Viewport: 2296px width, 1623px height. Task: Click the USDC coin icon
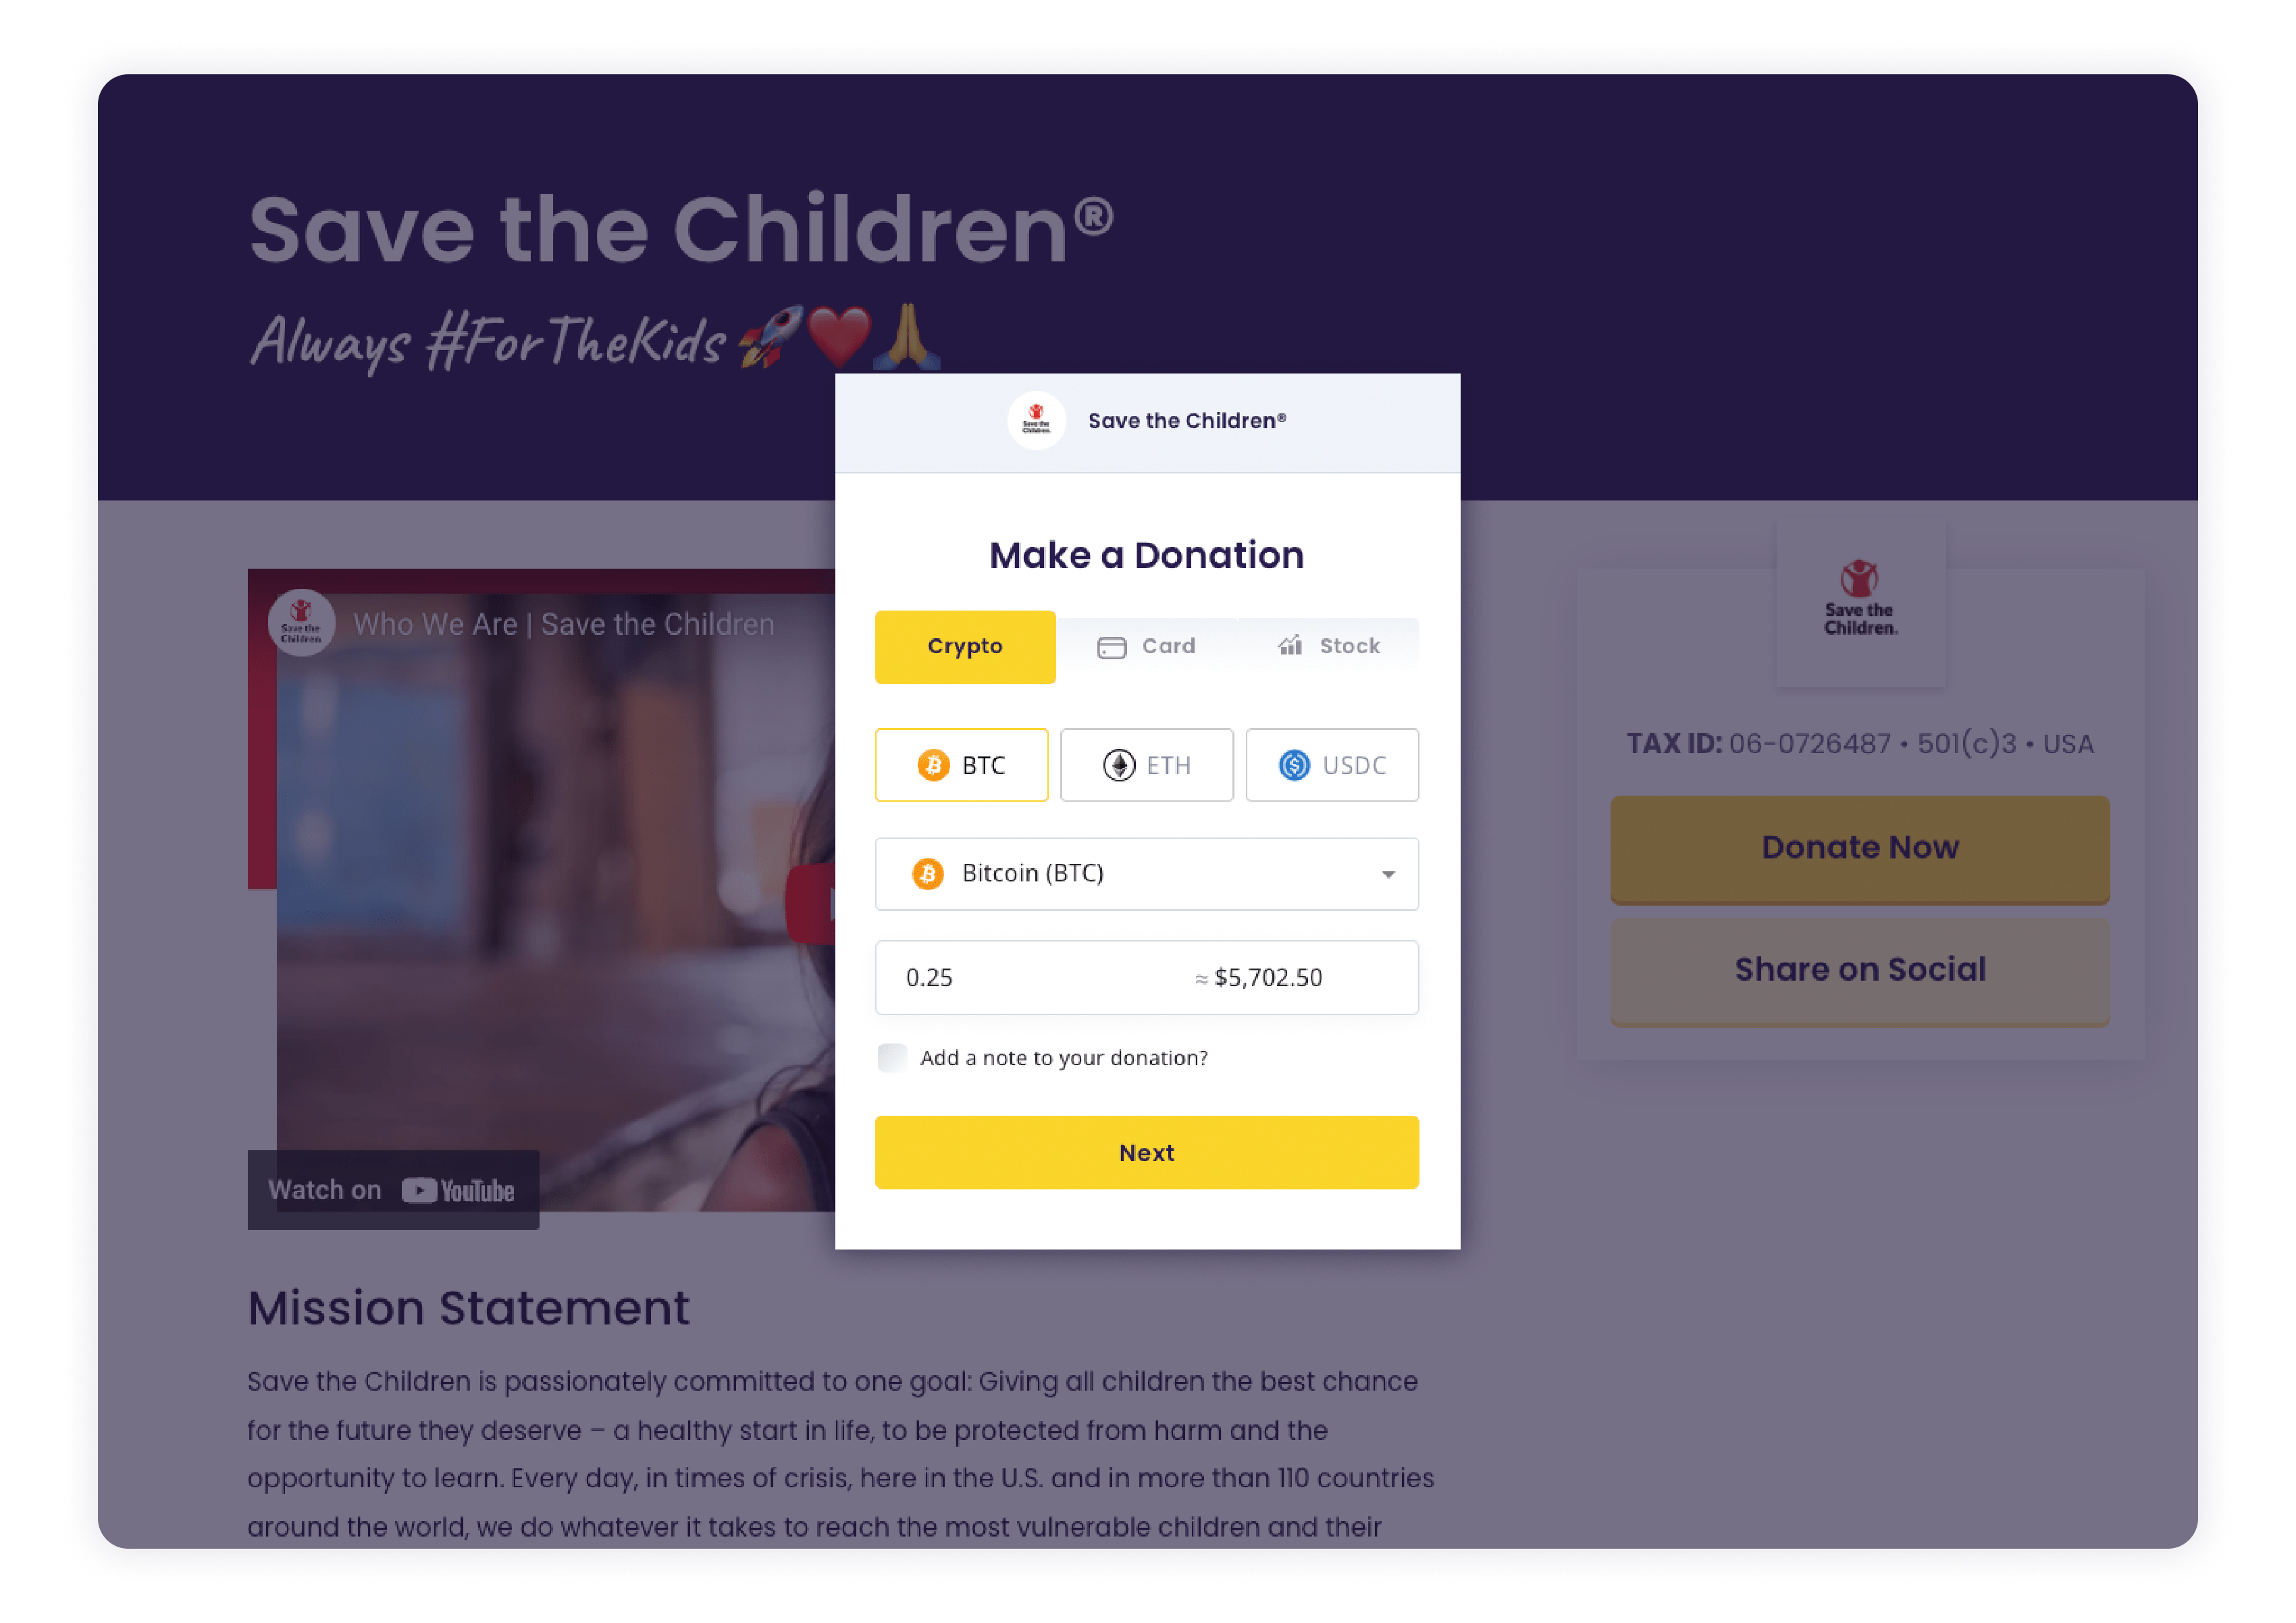click(1294, 765)
